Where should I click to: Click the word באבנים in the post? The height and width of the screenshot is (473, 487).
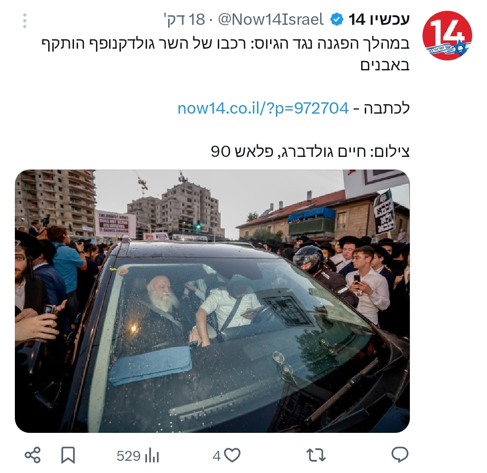[385, 65]
